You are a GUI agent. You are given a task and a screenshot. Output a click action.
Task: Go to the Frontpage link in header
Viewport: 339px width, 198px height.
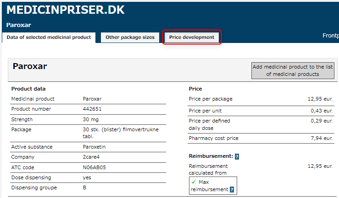click(x=330, y=36)
